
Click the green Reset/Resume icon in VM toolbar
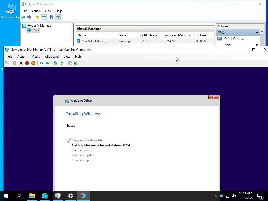48,63
